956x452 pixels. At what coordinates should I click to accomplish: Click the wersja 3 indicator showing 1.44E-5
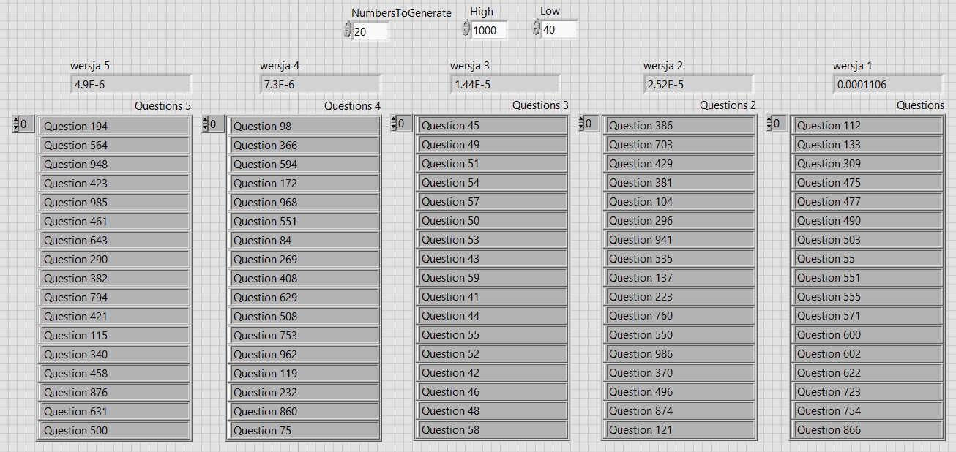click(506, 84)
